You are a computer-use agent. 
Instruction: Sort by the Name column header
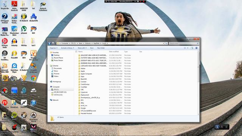click(x=80, y=52)
